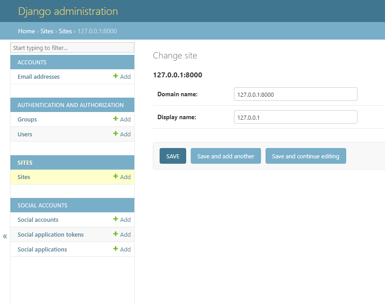Open the Social Accounts section header
The width and height of the screenshot is (385, 305).
click(x=42, y=206)
